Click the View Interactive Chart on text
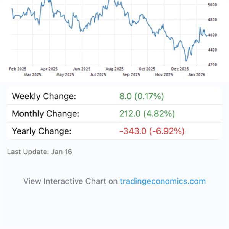229x229 pixels. click(70, 181)
